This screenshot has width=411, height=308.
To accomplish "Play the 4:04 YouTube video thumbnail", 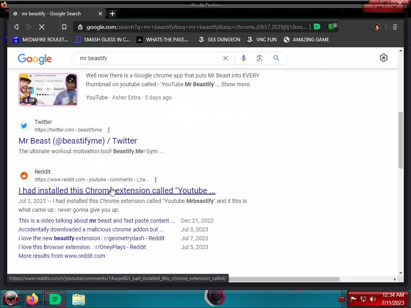I will click(48, 89).
